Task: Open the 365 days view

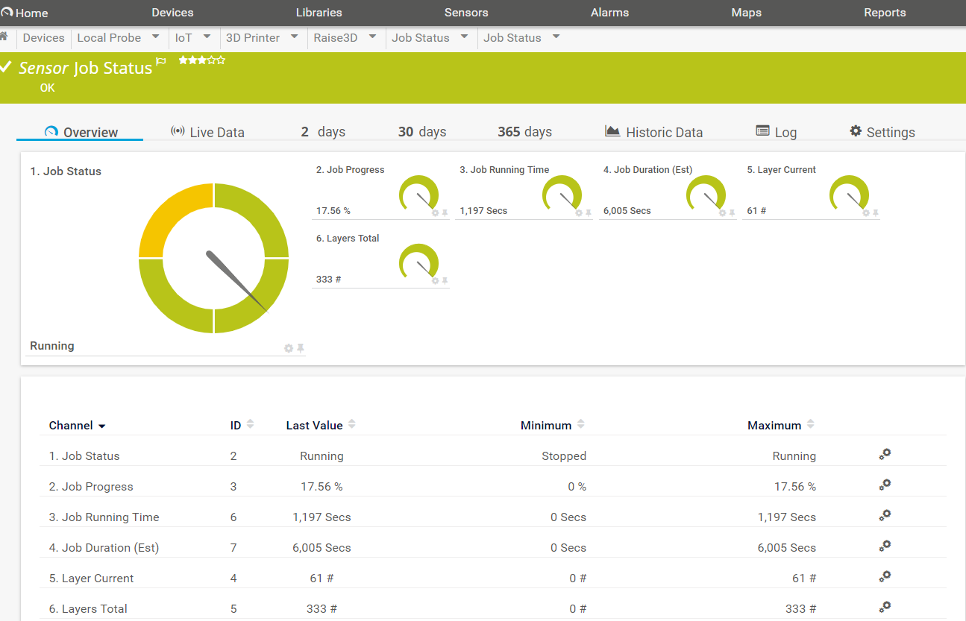Action: [524, 131]
